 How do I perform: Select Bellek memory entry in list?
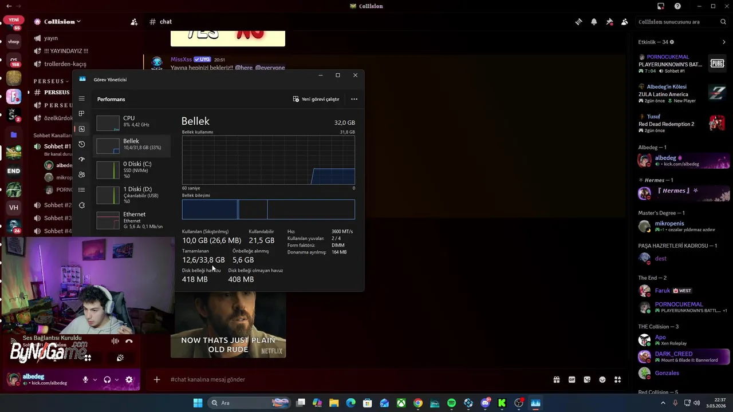pyautogui.click(x=133, y=145)
